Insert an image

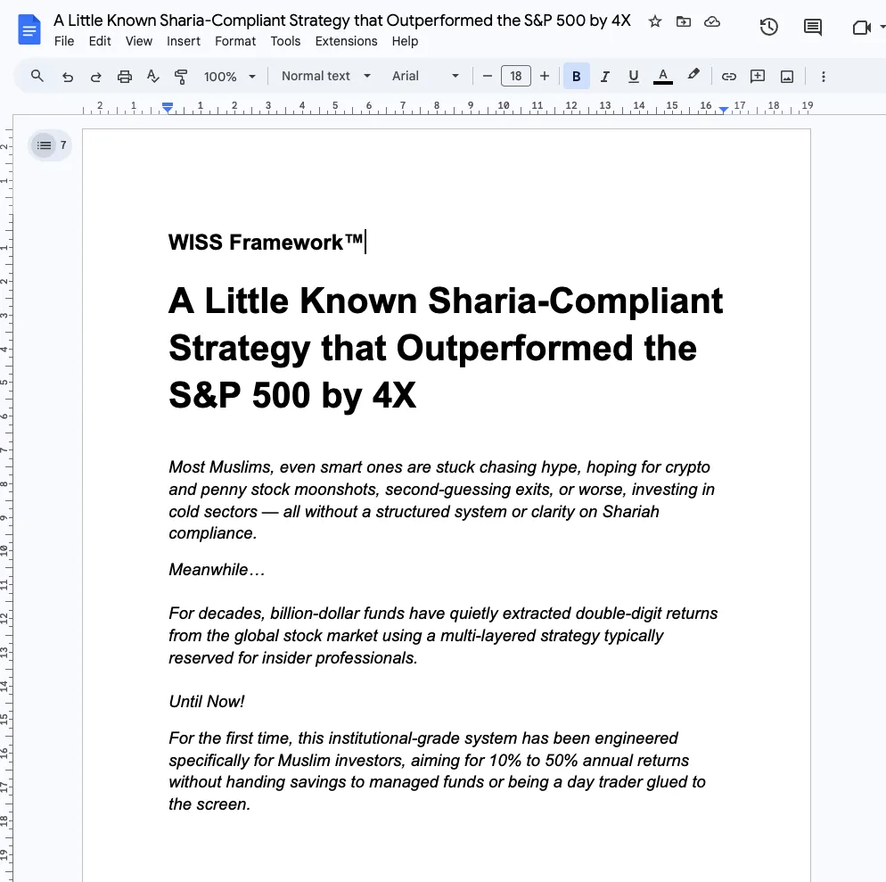pyautogui.click(x=786, y=77)
